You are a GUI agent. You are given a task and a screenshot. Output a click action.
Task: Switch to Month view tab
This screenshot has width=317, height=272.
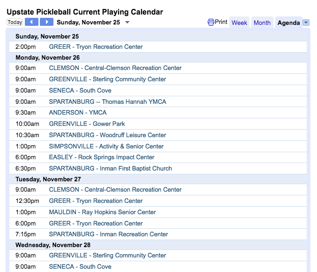click(262, 23)
